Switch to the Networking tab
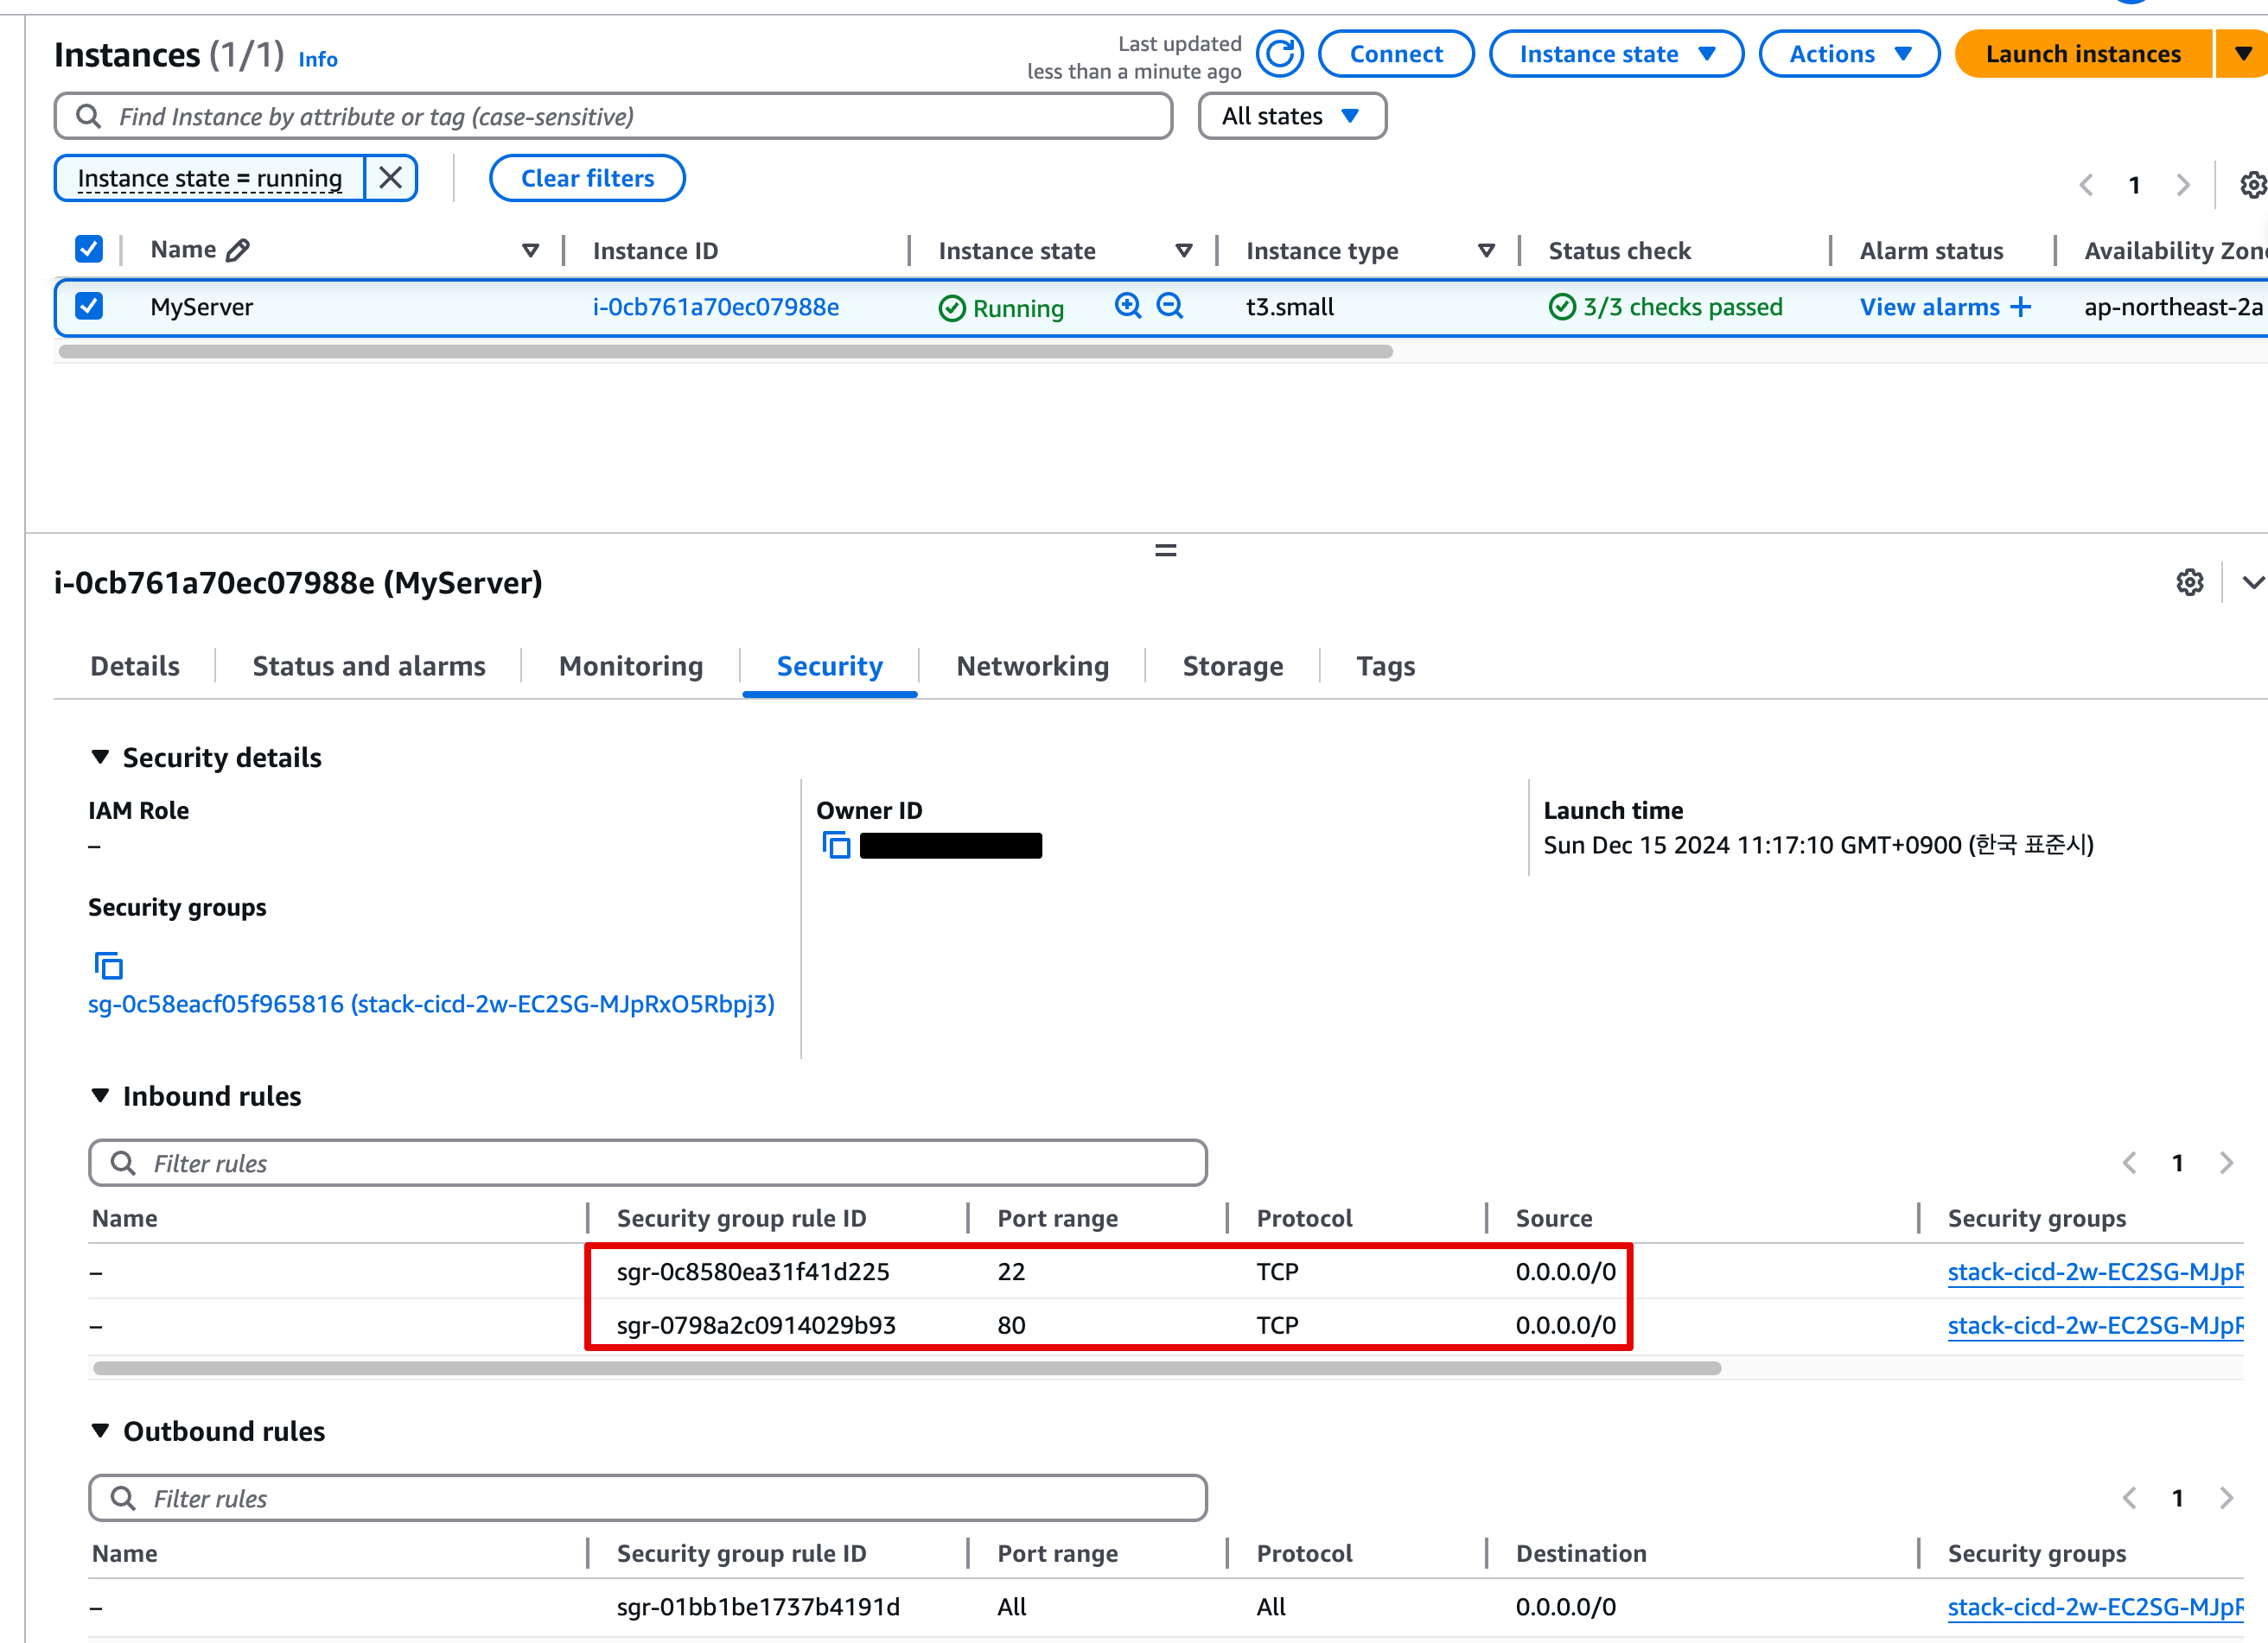 1032,666
